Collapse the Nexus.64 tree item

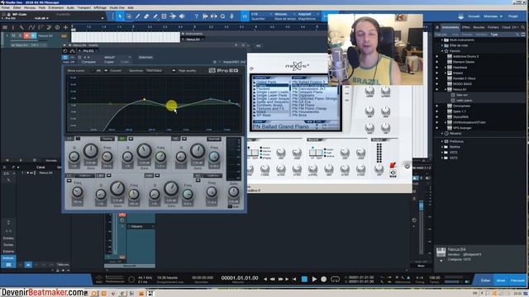(446, 89)
